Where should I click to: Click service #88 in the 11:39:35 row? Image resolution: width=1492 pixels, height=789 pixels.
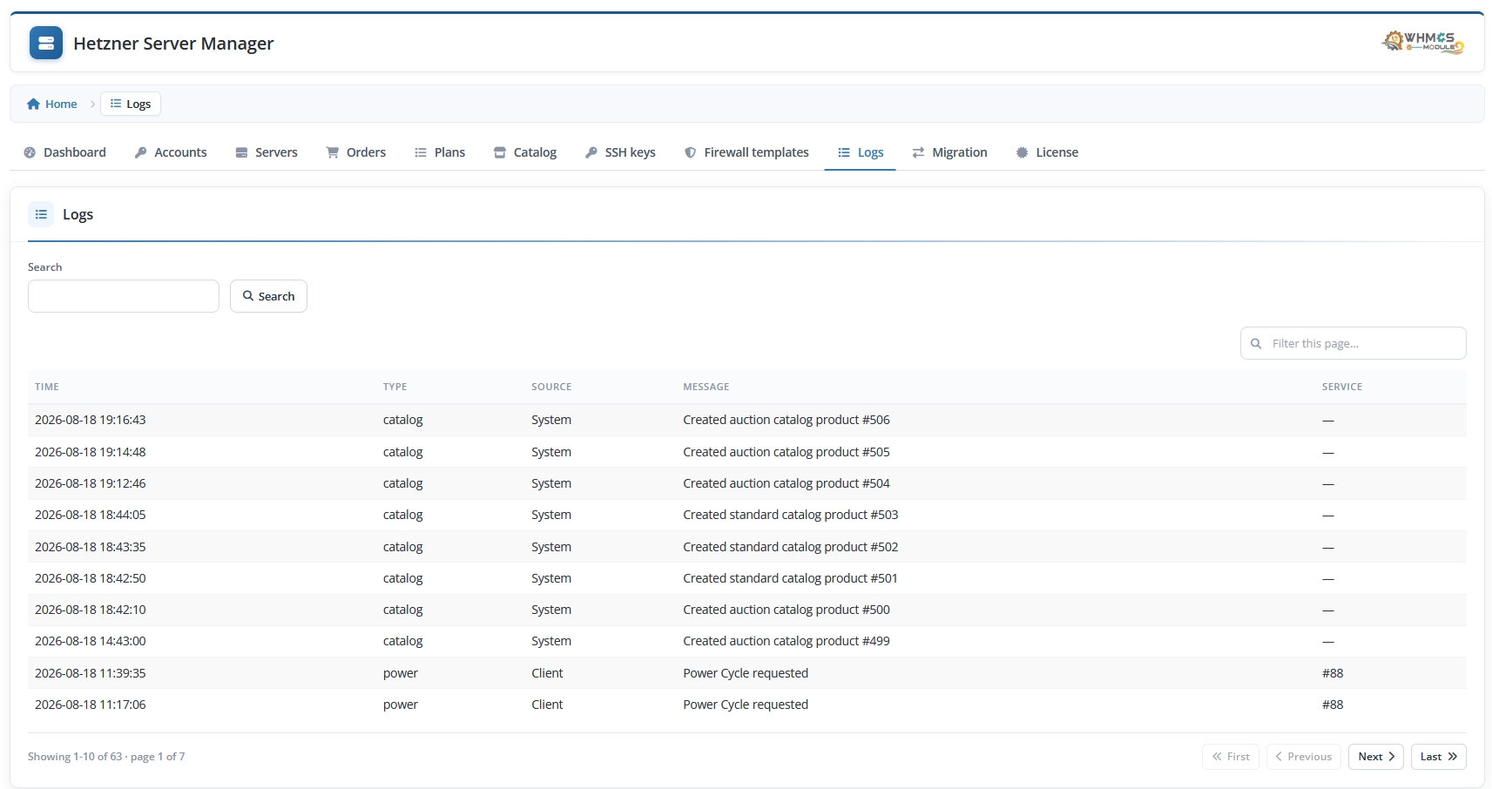pyautogui.click(x=1333, y=673)
